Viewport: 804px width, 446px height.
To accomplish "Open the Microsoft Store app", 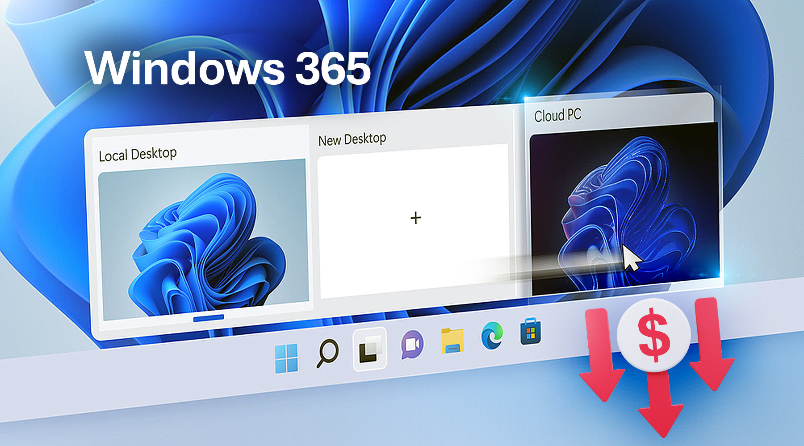I will tap(531, 332).
